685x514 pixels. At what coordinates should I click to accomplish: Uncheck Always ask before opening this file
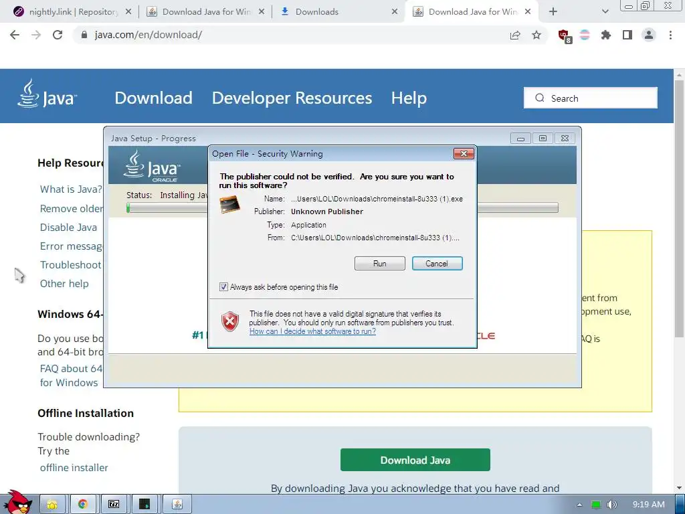click(223, 287)
